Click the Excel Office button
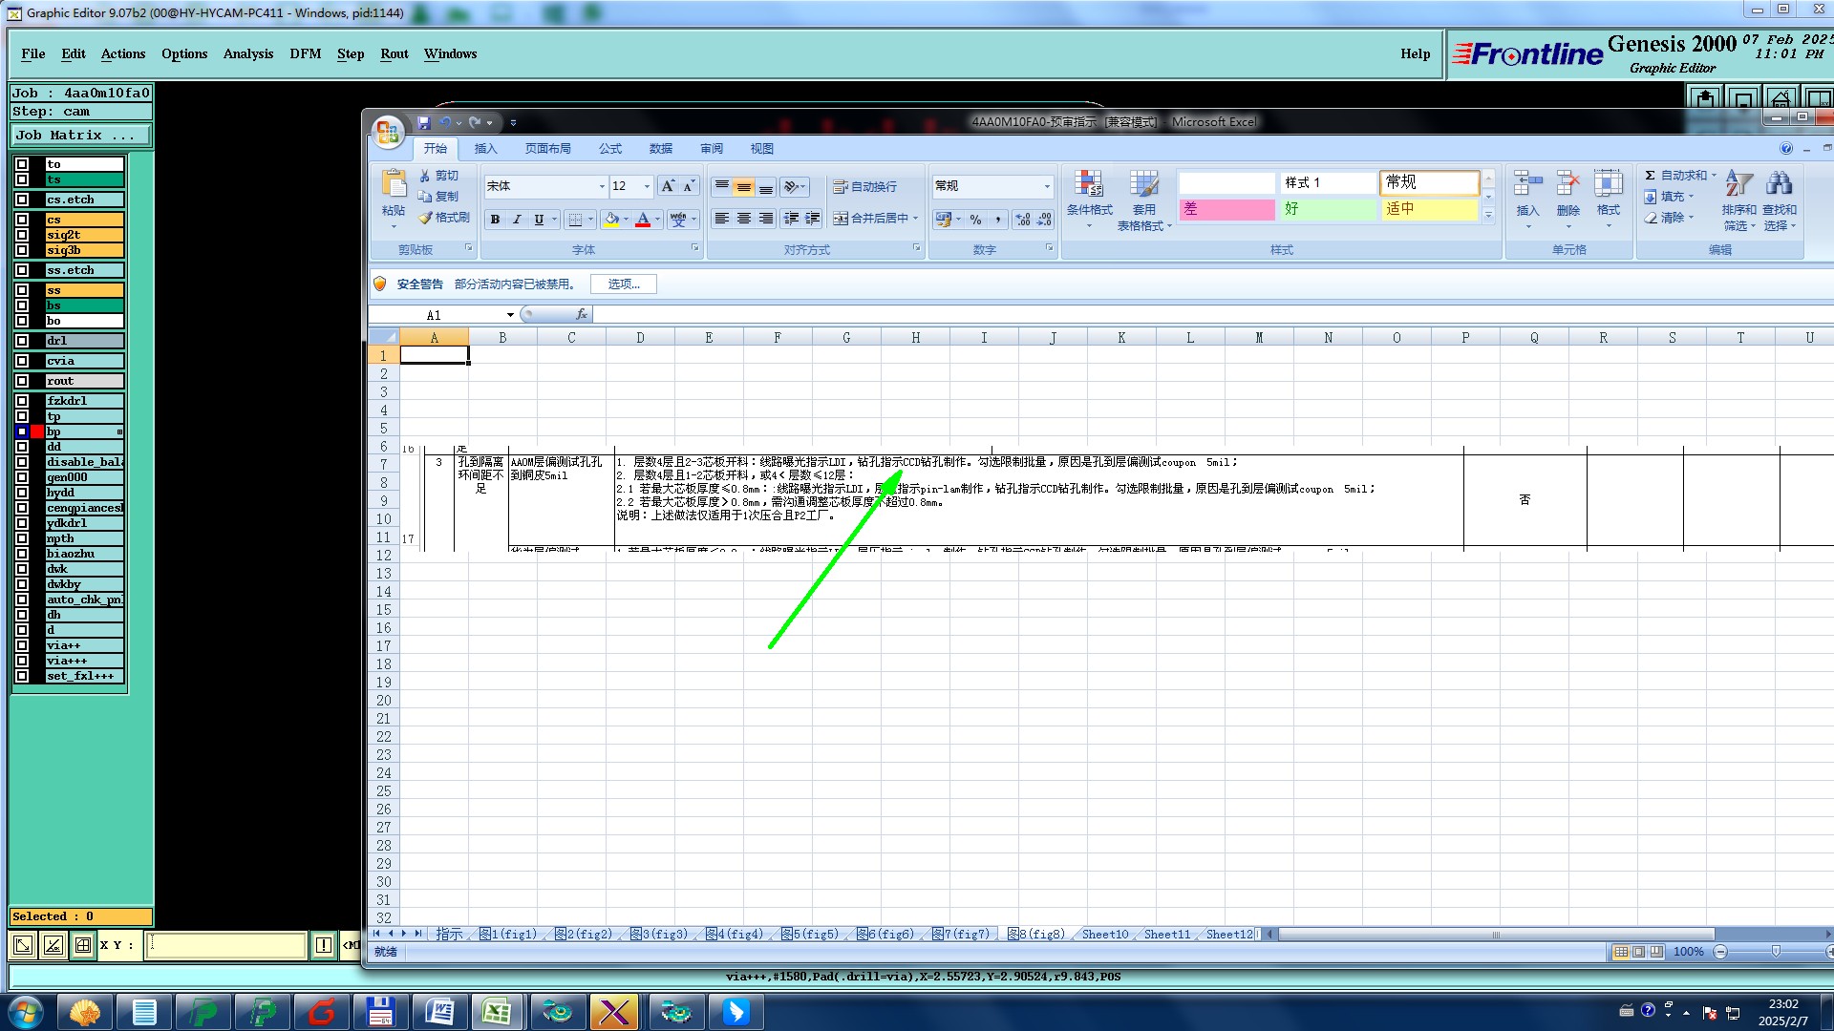The width and height of the screenshot is (1834, 1031). [x=388, y=132]
